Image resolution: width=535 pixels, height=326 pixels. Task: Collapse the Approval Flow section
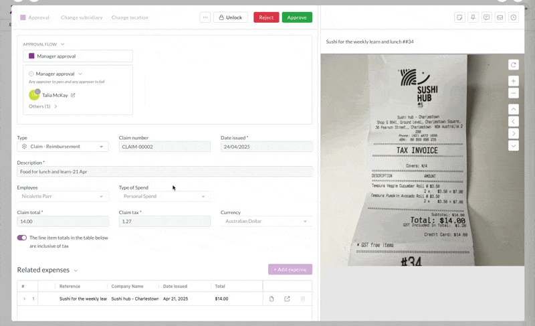(62, 44)
